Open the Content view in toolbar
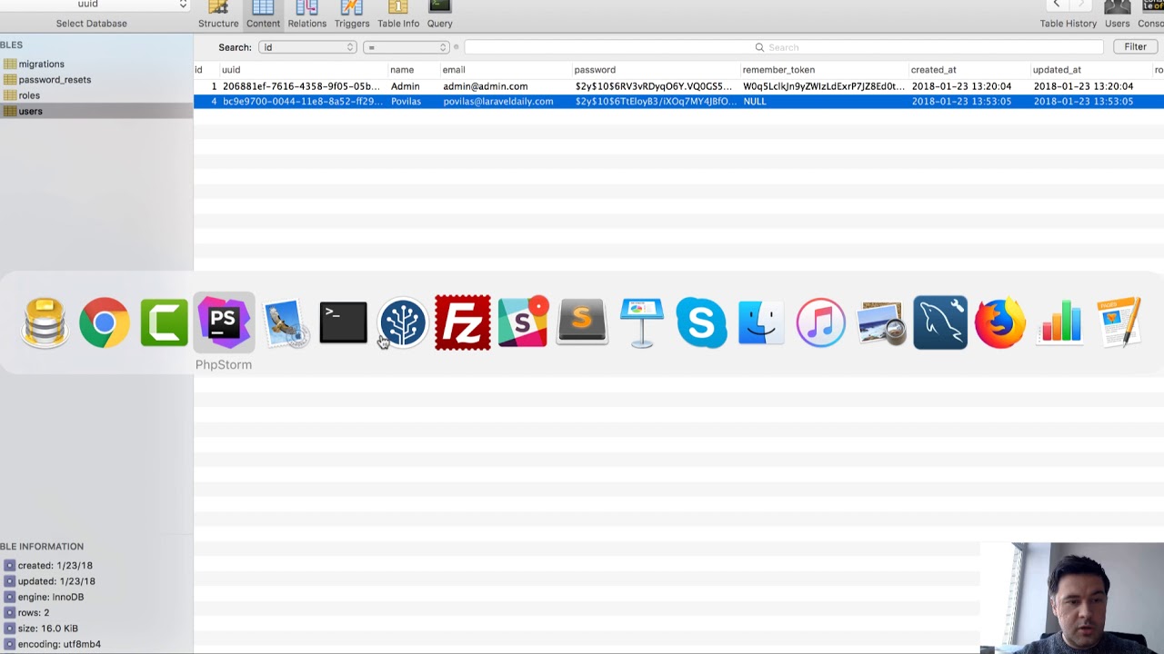Viewport: 1164px width, 654px height. point(263,15)
